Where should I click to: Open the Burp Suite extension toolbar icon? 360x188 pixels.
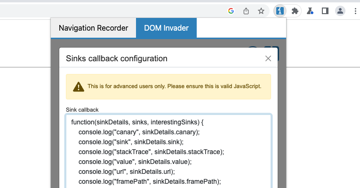coord(280,11)
